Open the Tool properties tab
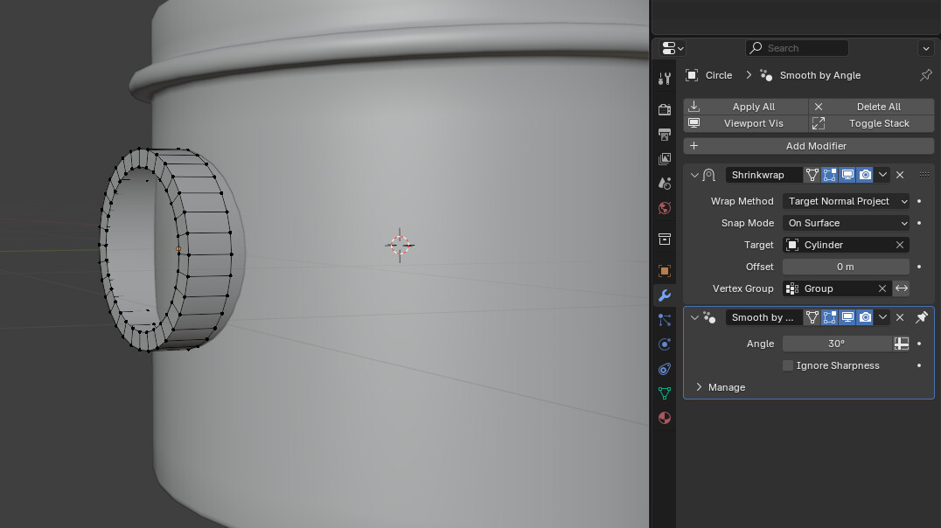Image resolution: width=941 pixels, height=528 pixels. pyautogui.click(x=665, y=79)
